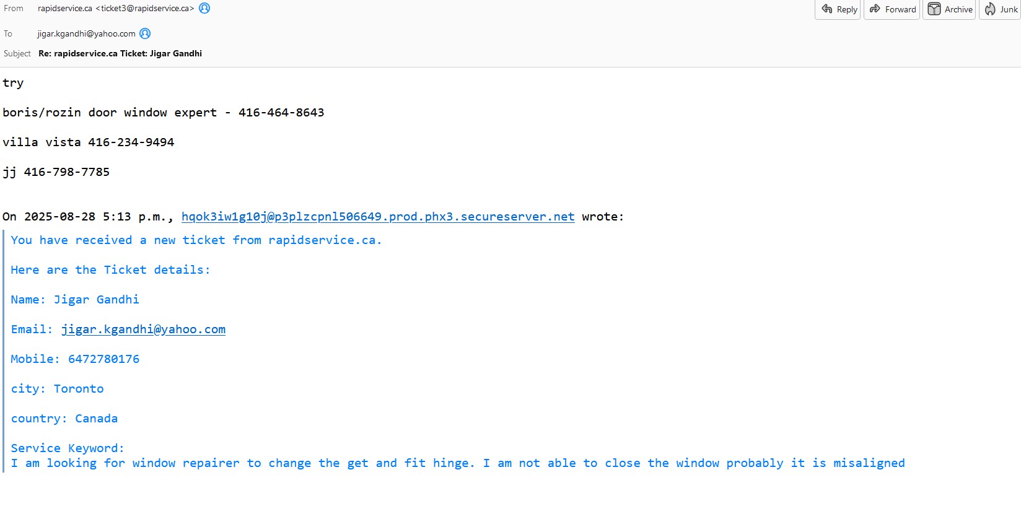Click the jj 416-798-7785 line

[x=56, y=172]
